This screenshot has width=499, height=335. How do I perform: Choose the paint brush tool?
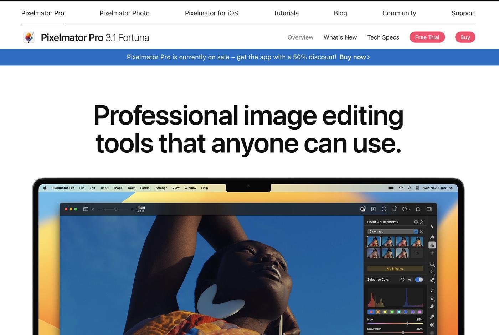point(432,290)
